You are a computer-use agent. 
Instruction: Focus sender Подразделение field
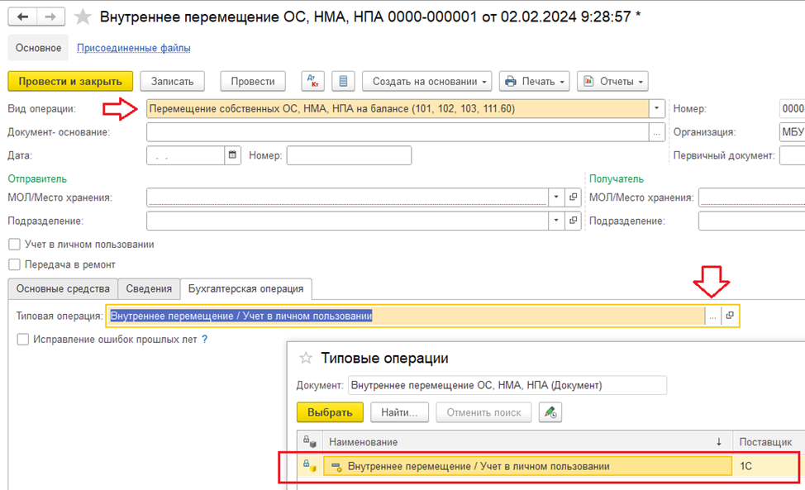(x=347, y=221)
